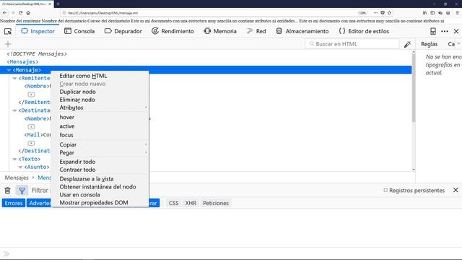Viewport: 462px width, 260px height.
Task: Reload the page with refresh icon
Action: tap(21, 13)
